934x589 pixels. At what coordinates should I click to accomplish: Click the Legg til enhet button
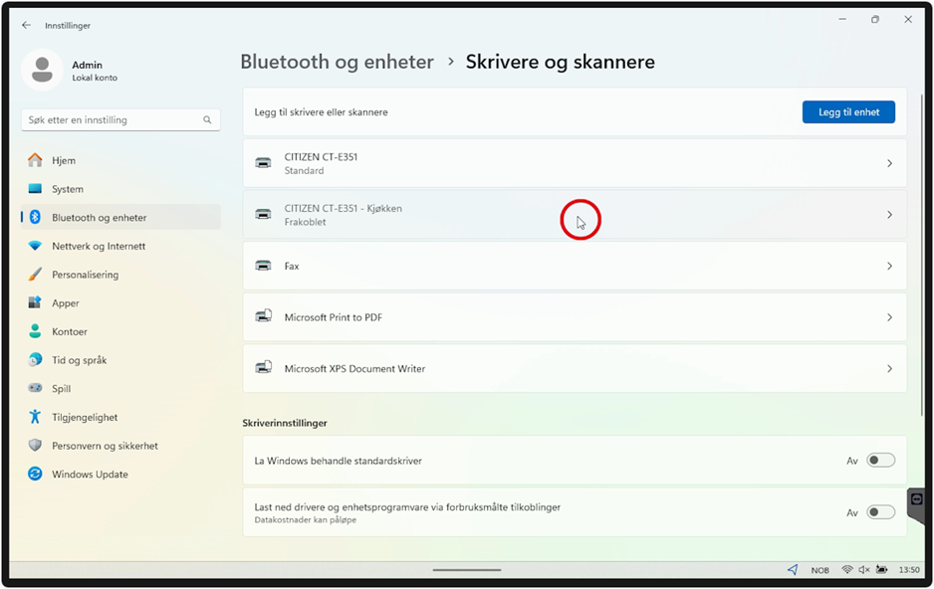click(x=848, y=111)
